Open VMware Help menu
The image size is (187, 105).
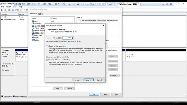[49, 4]
